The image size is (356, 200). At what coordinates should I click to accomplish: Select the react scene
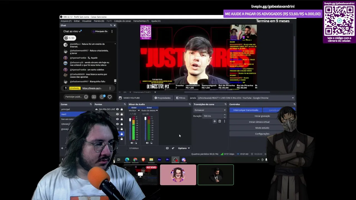point(73,114)
